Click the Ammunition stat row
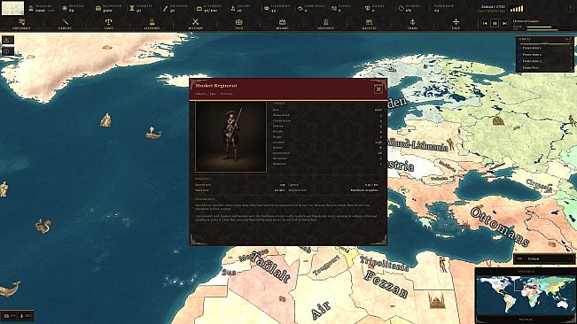This screenshot has width=577, height=324. (327, 153)
